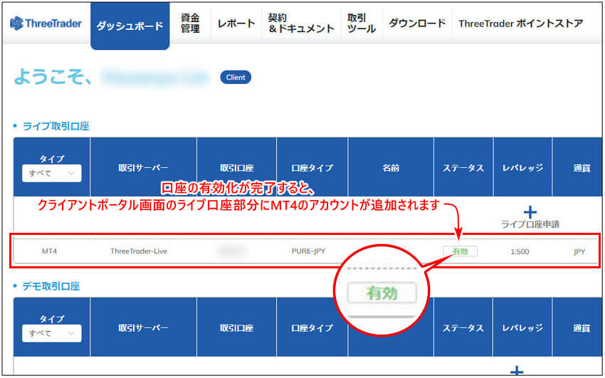The width and height of the screenshot is (605, 378).
Task: Click 取引口座 header in demo accounts table
Action: tap(236, 328)
